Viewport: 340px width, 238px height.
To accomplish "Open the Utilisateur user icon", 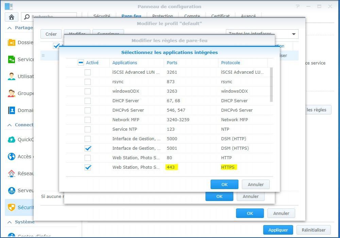I will 12,76.
